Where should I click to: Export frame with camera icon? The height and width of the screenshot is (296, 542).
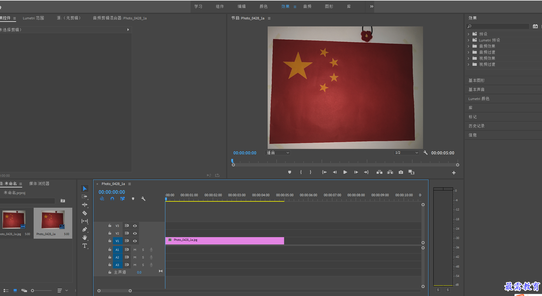[x=401, y=172]
